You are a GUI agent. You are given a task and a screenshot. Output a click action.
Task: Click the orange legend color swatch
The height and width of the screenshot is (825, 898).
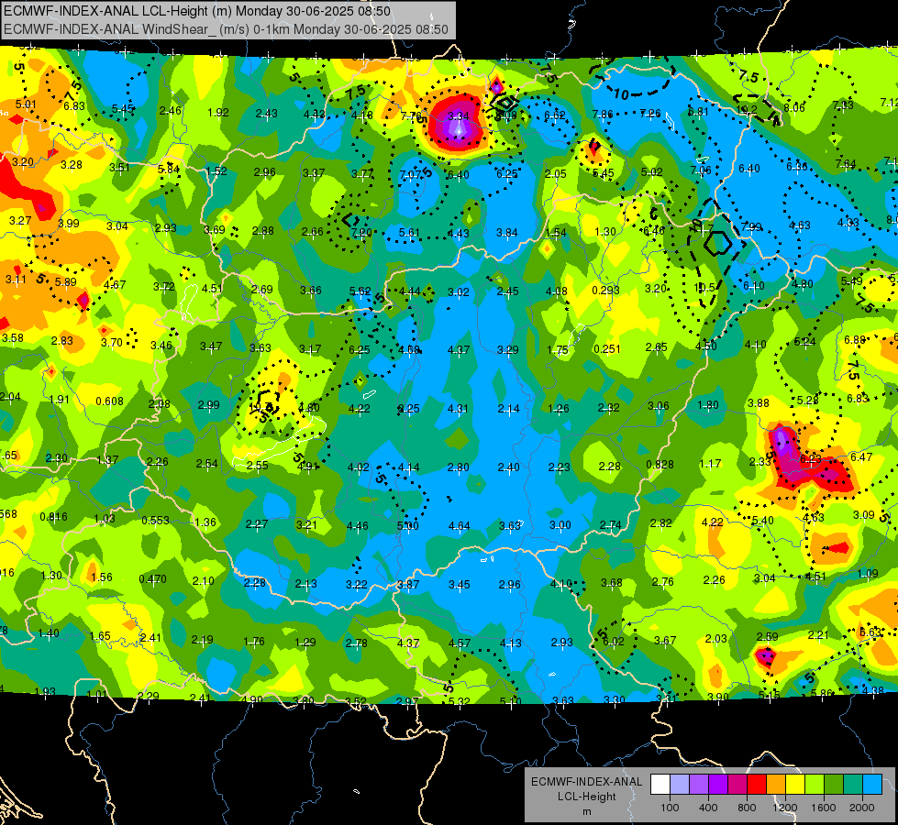(x=776, y=784)
